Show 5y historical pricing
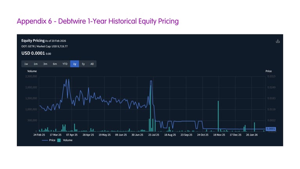Viewport: 300px width, 169px height. pyautogui.click(x=83, y=64)
